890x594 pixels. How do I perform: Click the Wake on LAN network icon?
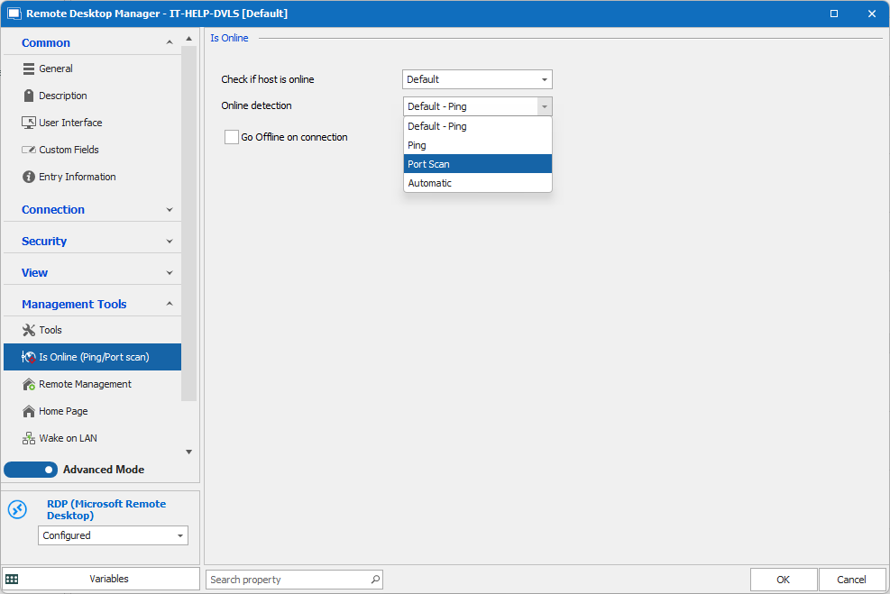(29, 438)
